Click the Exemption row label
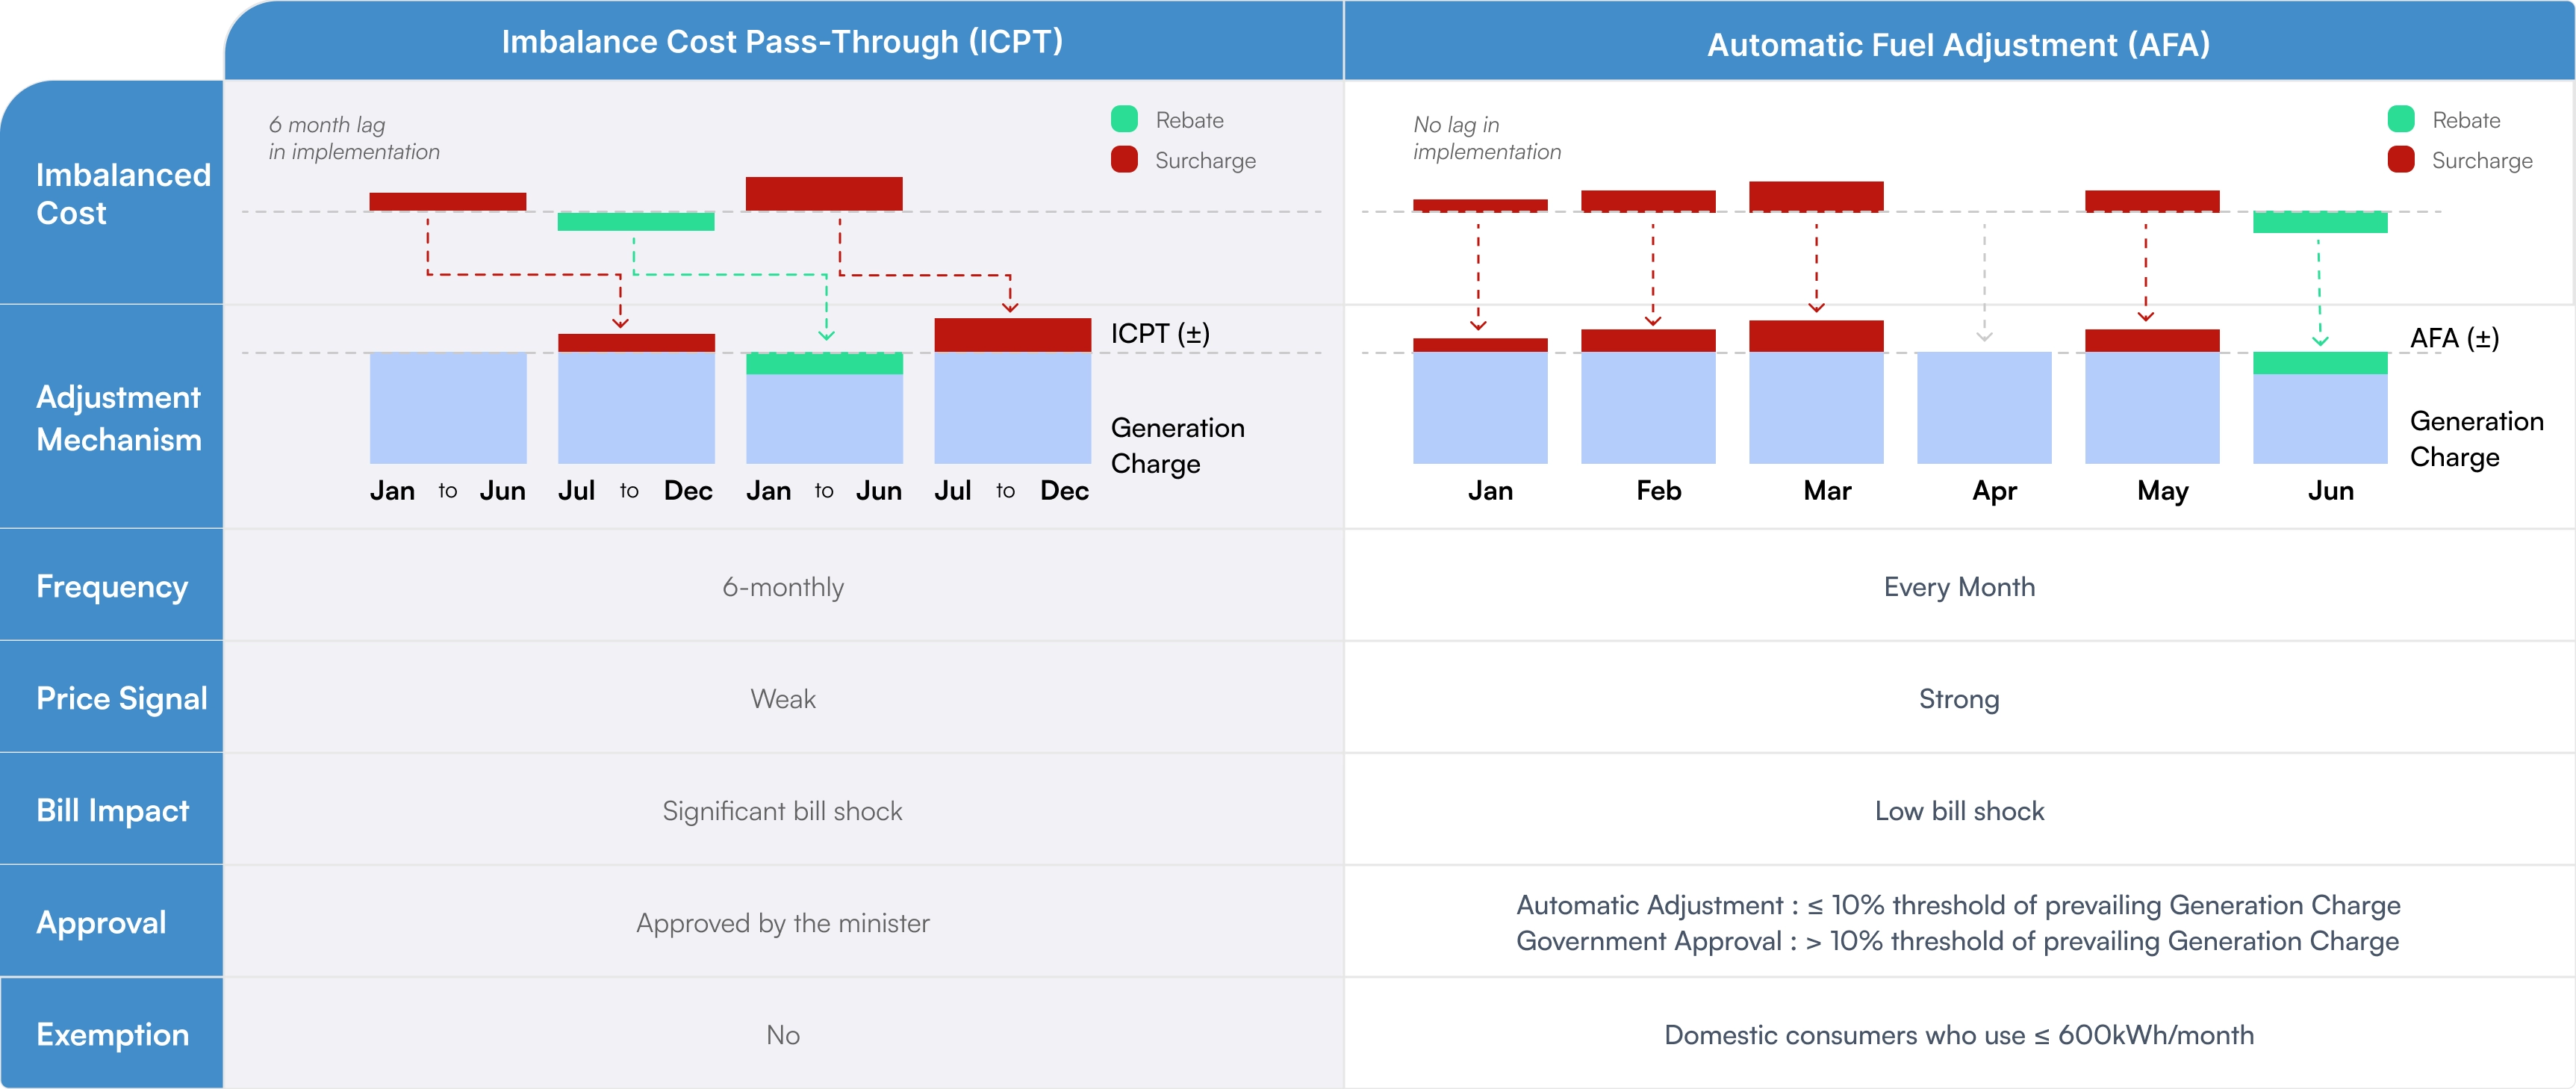Screen dimensions: 2576x1089 point(113,1035)
